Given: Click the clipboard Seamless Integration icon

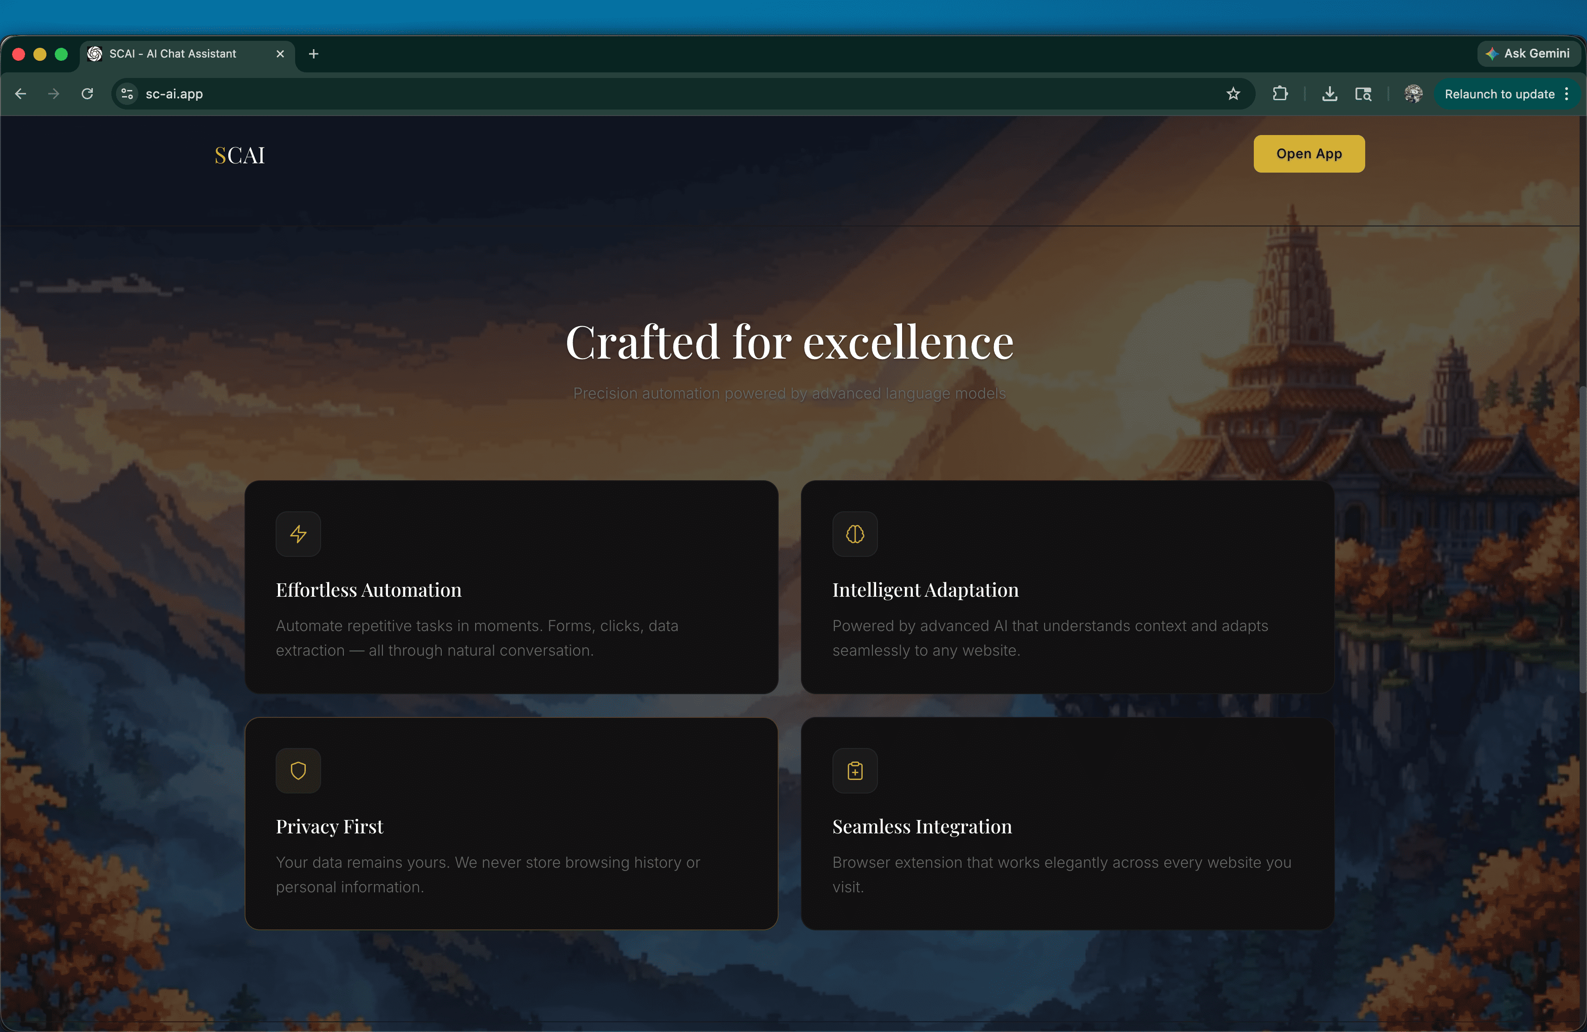Looking at the screenshot, I should click(x=855, y=771).
